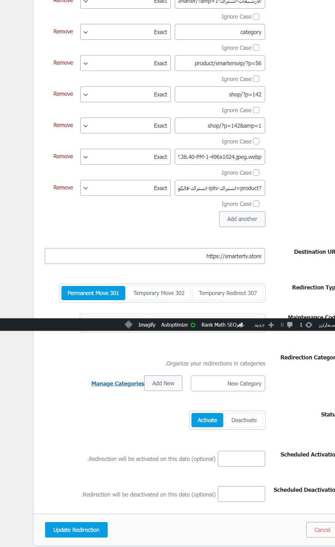Click the green Autoptimize status circle

pos(193,325)
